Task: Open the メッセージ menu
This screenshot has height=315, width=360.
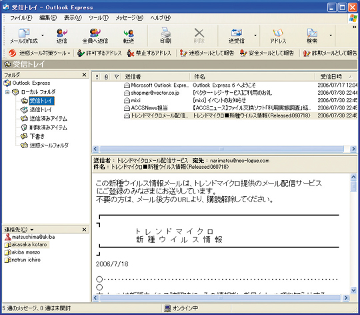Action: [x=129, y=18]
